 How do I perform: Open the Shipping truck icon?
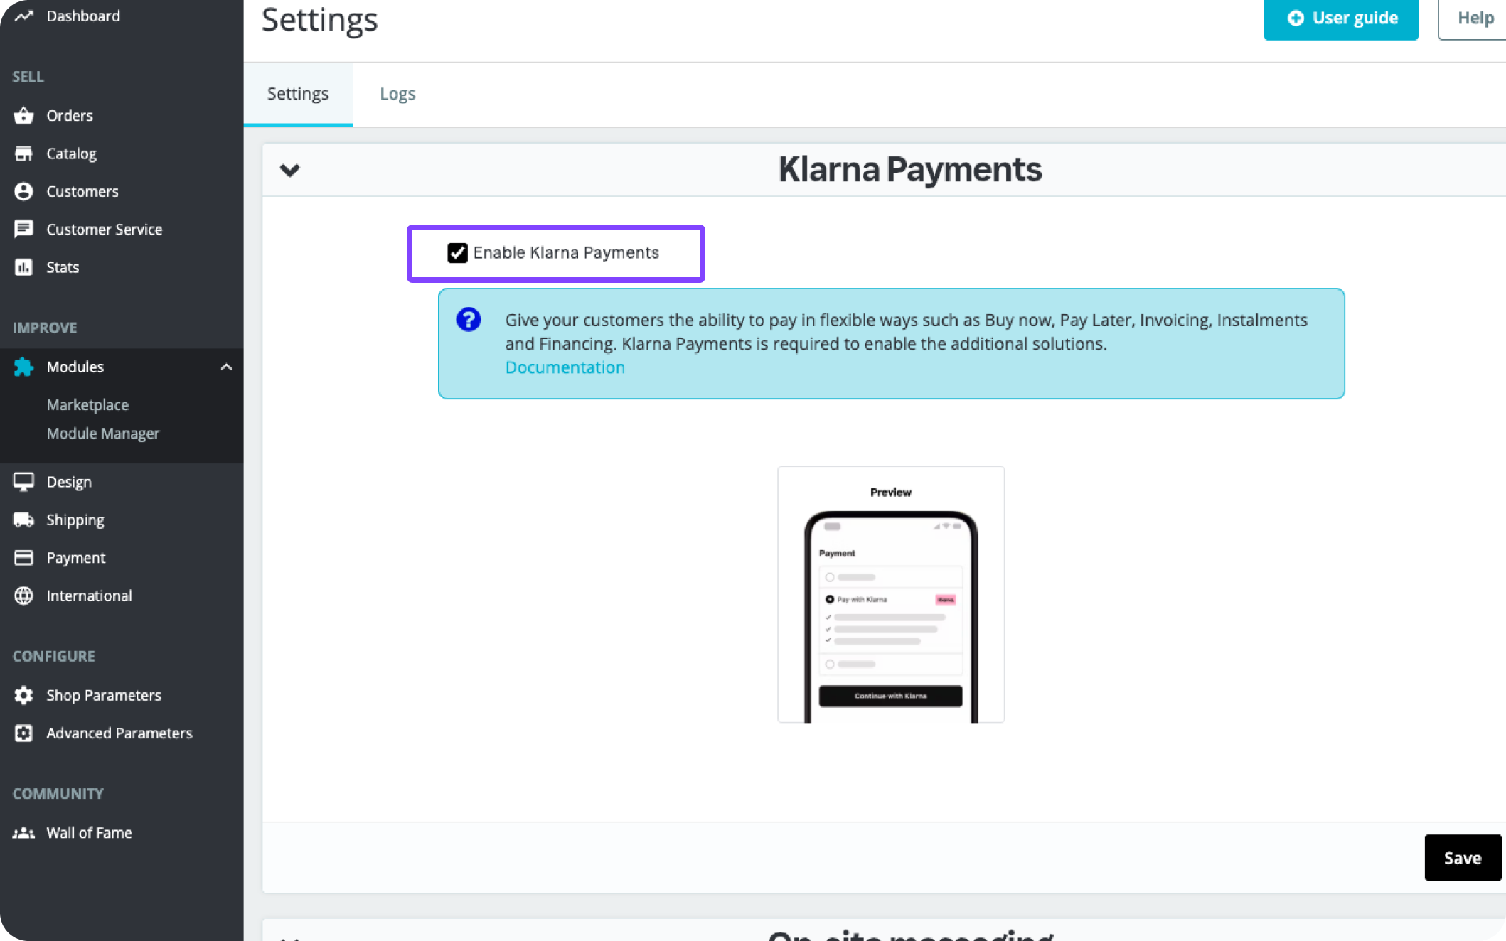(24, 520)
